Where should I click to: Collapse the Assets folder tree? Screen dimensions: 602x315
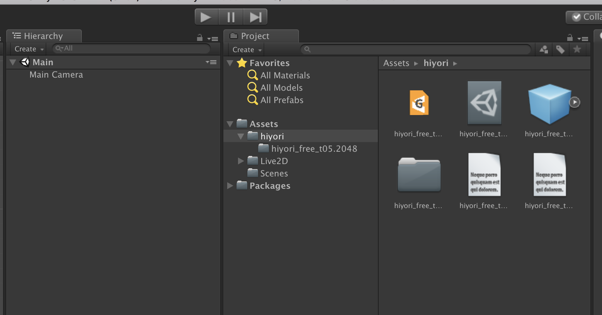coord(230,124)
